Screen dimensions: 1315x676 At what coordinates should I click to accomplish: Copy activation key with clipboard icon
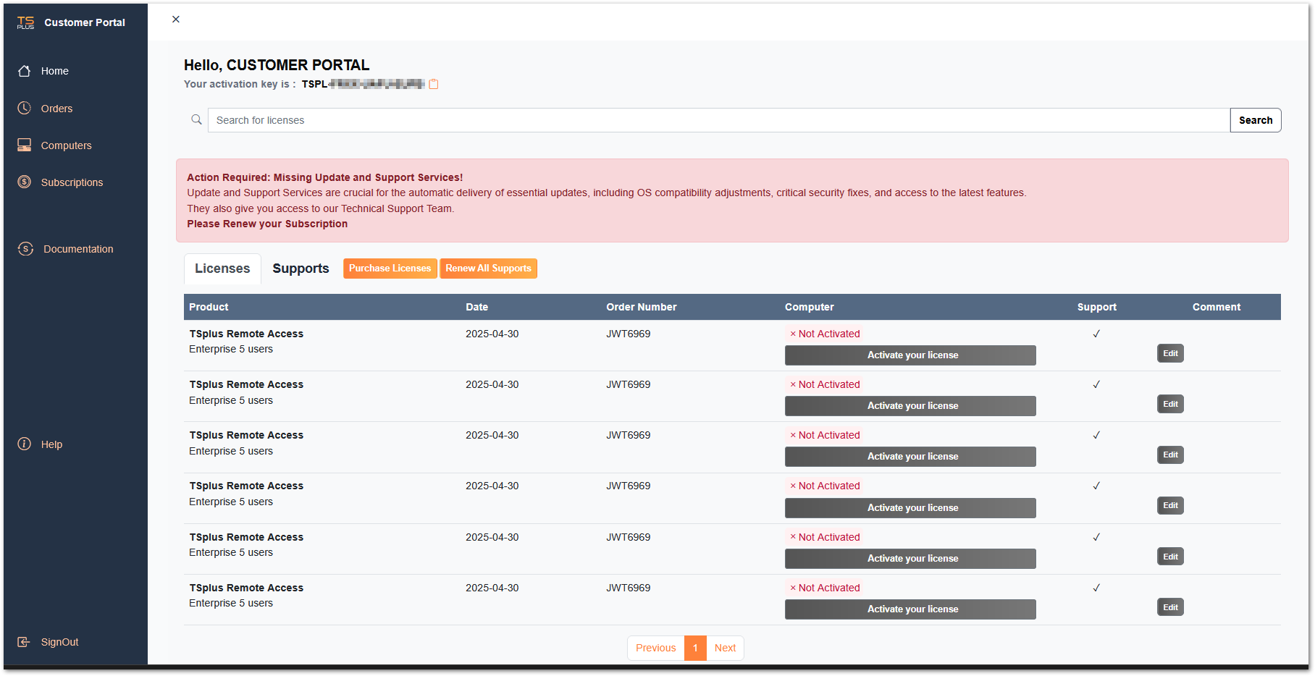click(x=434, y=84)
